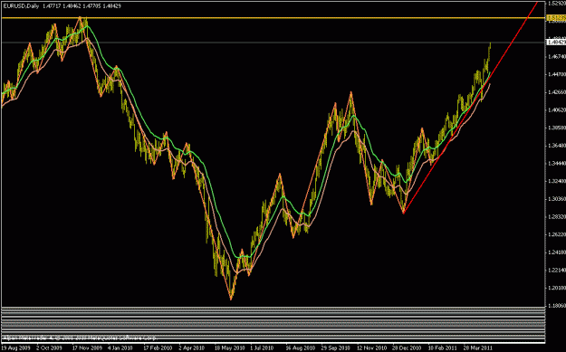Screen dimensions: 566x352
Task: Click the 10 Feb 2011 date label
Action: 442,348
